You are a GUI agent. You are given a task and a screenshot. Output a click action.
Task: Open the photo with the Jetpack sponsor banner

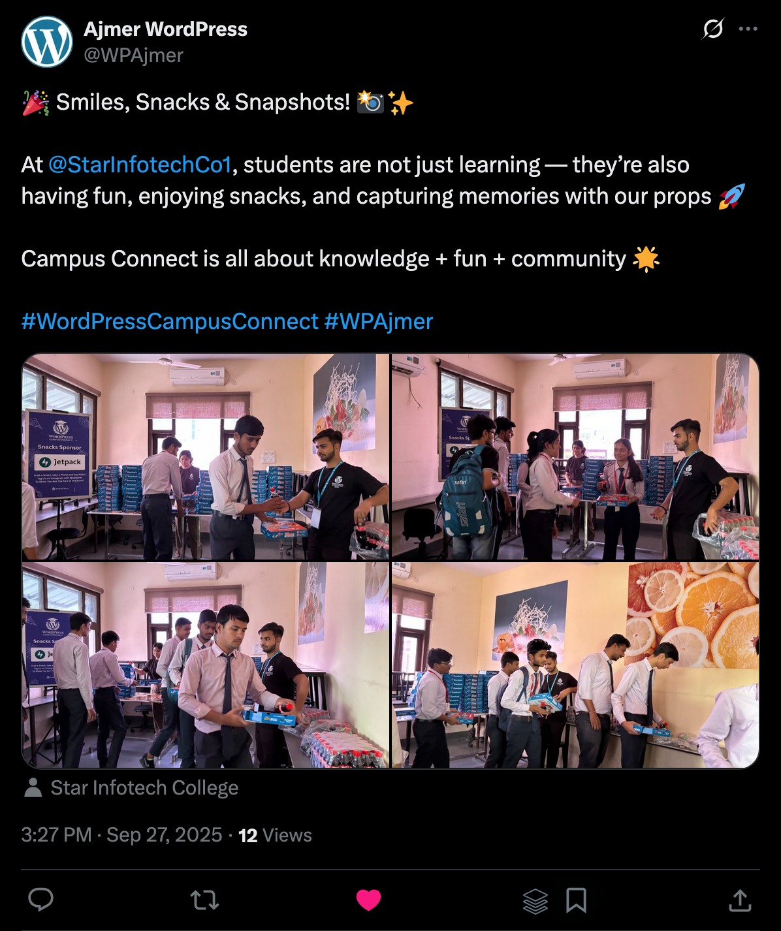coord(206,456)
